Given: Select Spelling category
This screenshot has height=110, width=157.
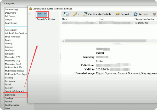Looking at the screenshot, I should (x=9, y=98).
